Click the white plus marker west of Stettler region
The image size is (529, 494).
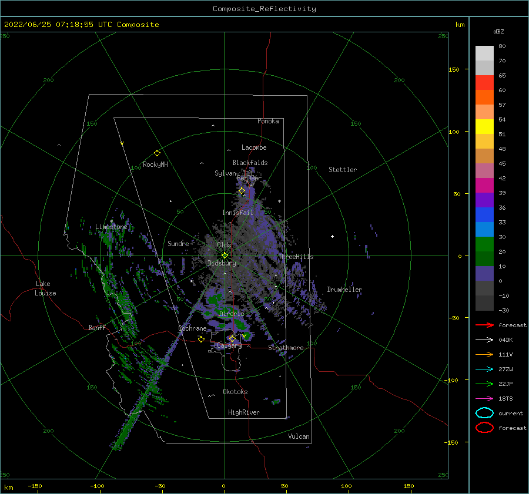click(x=332, y=236)
